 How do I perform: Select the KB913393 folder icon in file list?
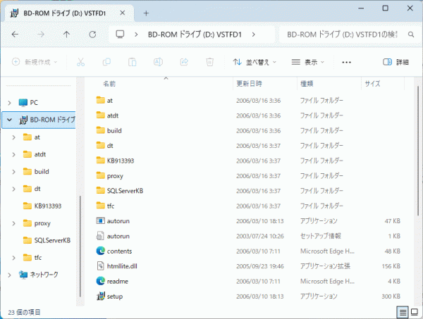tap(100, 161)
